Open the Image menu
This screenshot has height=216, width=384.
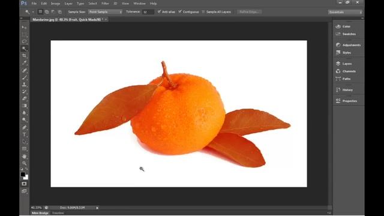click(55, 4)
